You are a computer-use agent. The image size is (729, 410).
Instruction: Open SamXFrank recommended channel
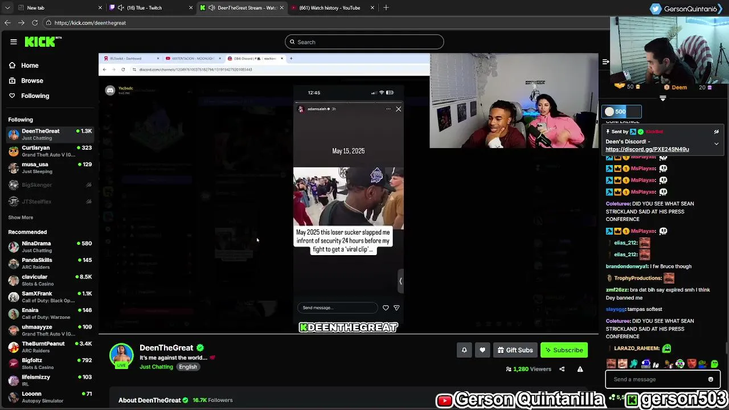[x=50, y=297]
